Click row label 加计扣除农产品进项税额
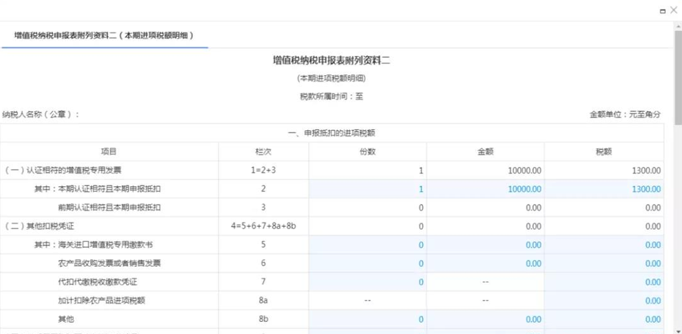682x334 pixels. (102, 301)
